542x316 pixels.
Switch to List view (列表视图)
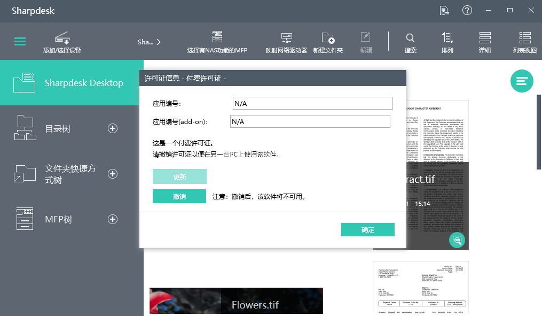[524, 42]
